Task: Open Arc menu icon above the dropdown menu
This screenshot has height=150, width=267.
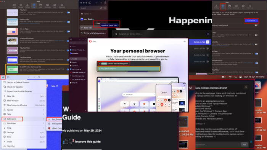Action: [3, 77]
